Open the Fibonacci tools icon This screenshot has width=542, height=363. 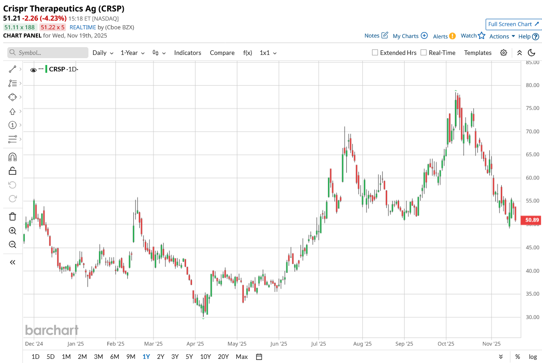[12, 83]
